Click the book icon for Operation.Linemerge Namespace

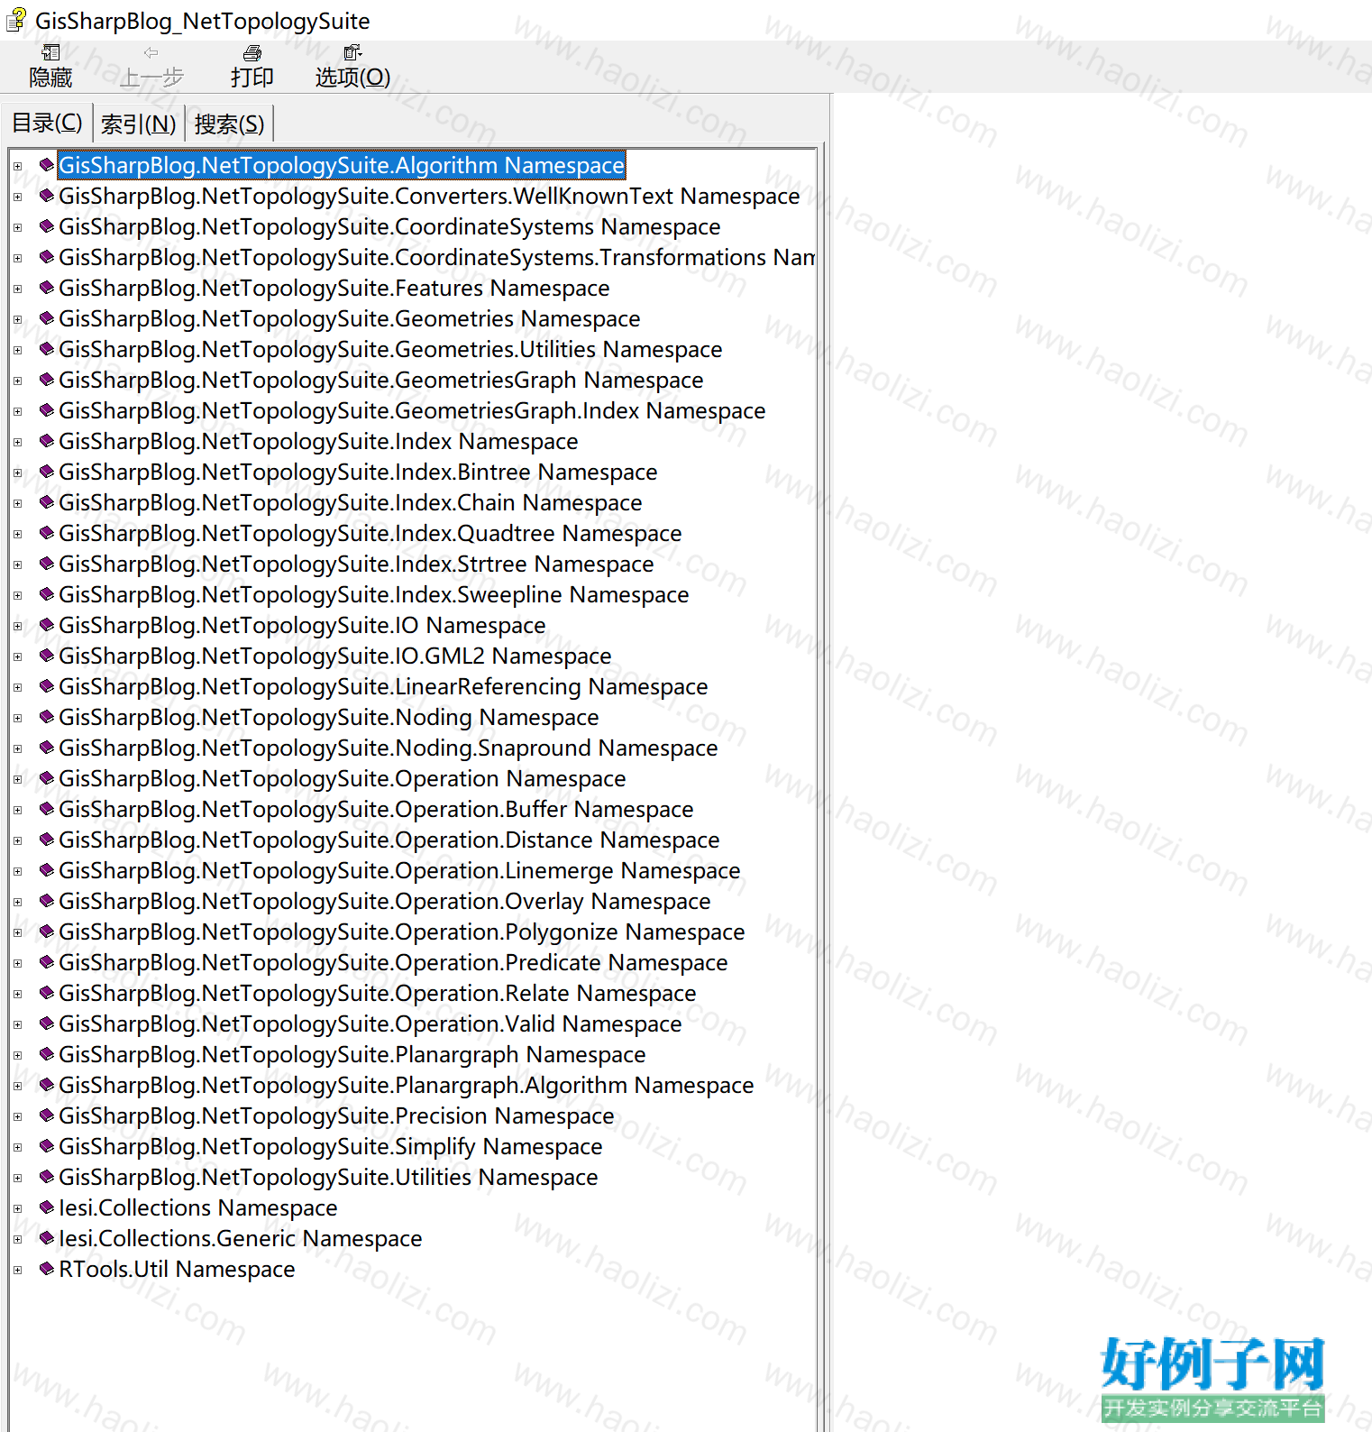pyautogui.click(x=47, y=870)
